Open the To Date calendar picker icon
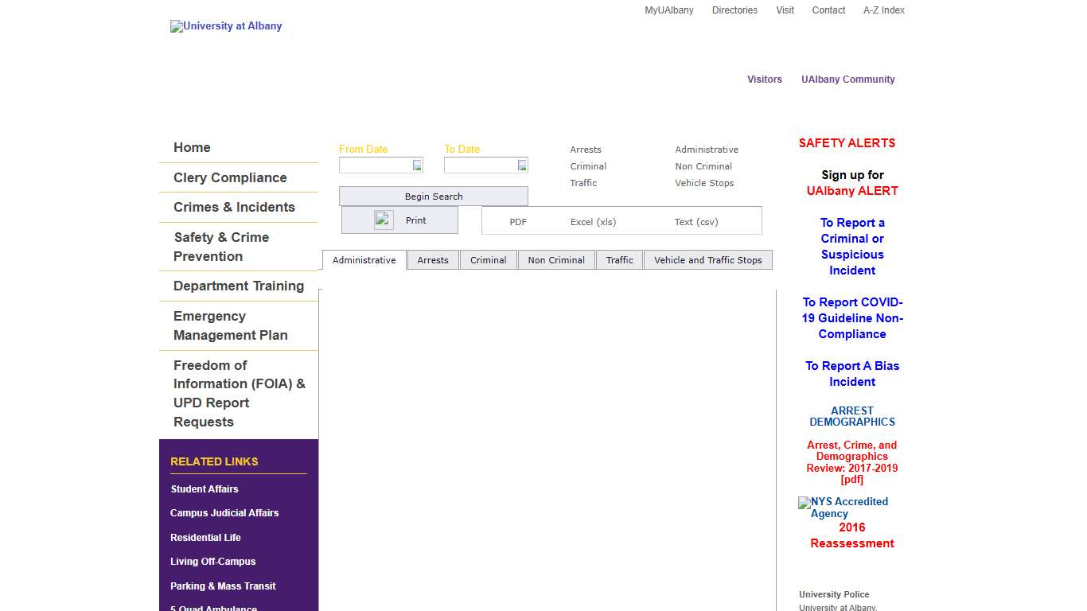This screenshot has width=1087, height=611. tap(521, 165)
